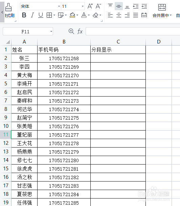Click cell 17051721285
Image resolution: width=180 pixels, height=206 pixels.
pos(64,203)
